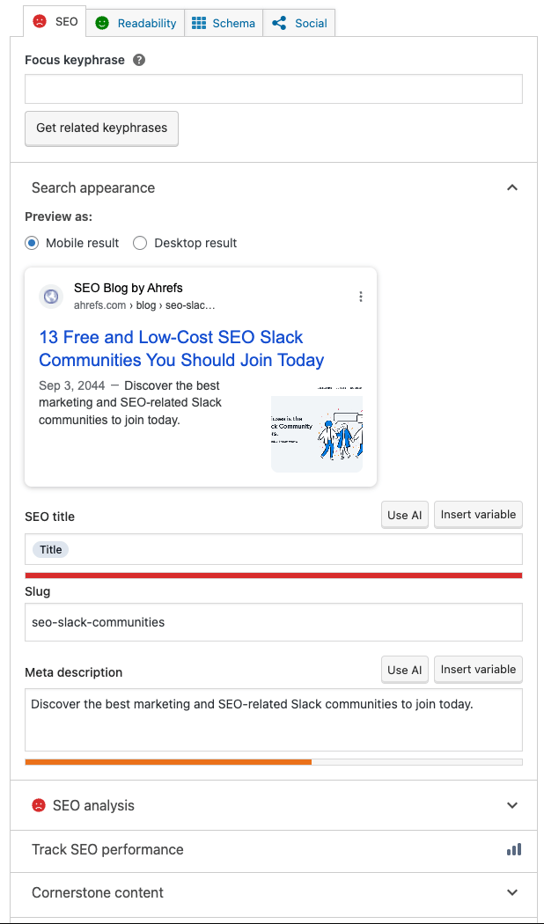This screenshot has width=544, height=924.
Task: Expand the SEO analysis section
Action: click(x=512, y=805)
